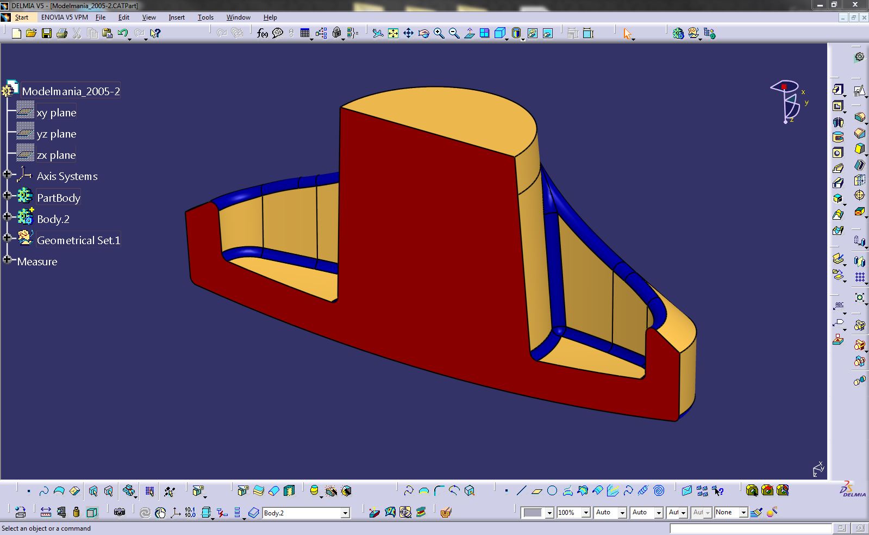Viewport: 869px width, 535px height.
Task: Click the Zoom In magnifier
Action: click(x=439, y=34)
